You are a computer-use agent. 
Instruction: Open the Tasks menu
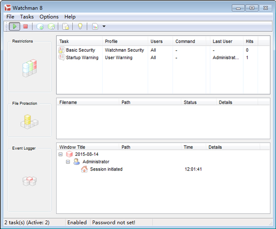(27, 17)
